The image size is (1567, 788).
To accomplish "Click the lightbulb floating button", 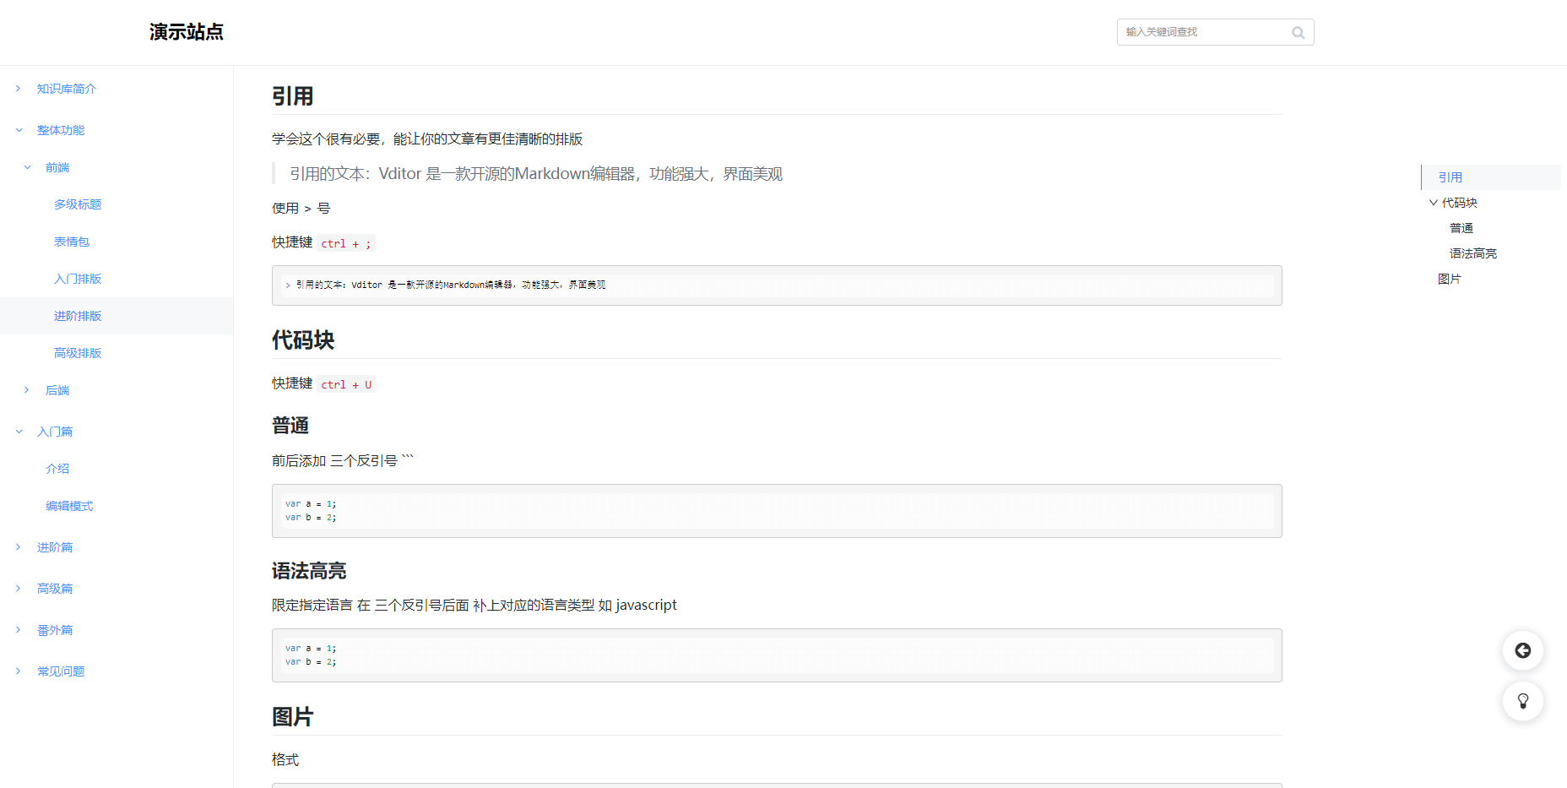I will pos(1523,701).
